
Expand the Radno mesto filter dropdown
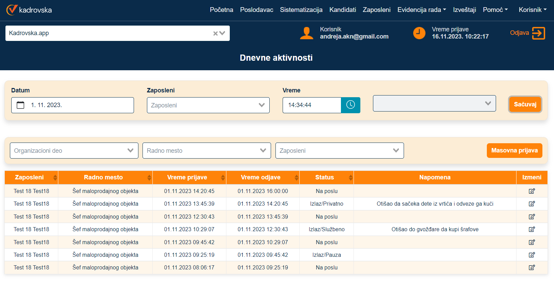point(207,151)
